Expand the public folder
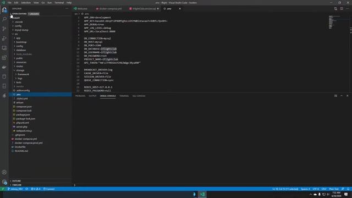The image size is (352, 198). coord(19,58)
